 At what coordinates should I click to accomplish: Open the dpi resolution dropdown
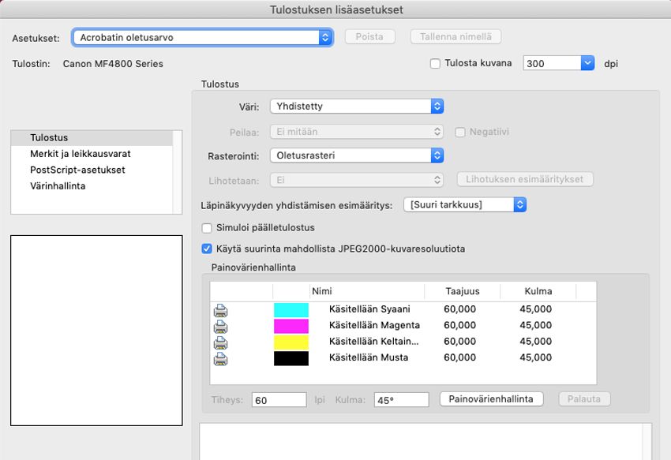[x=558, y=64]
